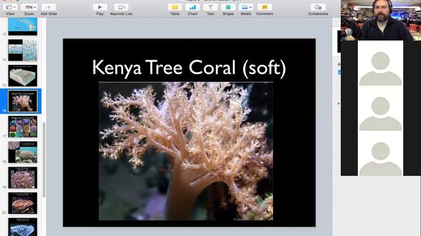
Task: Insert a Table
Action: (x=175, y=7)
